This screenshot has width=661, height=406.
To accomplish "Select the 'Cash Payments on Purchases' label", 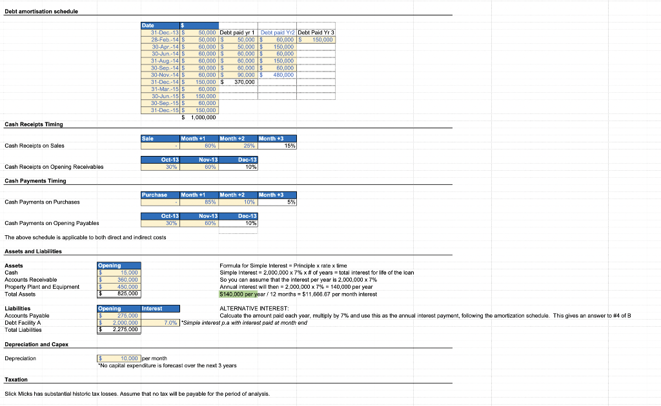I will click(42, 202).
